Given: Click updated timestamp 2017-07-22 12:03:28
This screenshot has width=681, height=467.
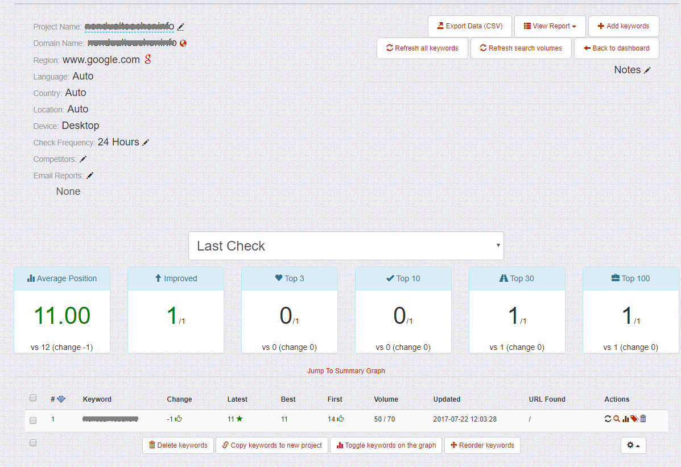Looking at the screenshot, I should pyautogui.click(x=465, y=419).
